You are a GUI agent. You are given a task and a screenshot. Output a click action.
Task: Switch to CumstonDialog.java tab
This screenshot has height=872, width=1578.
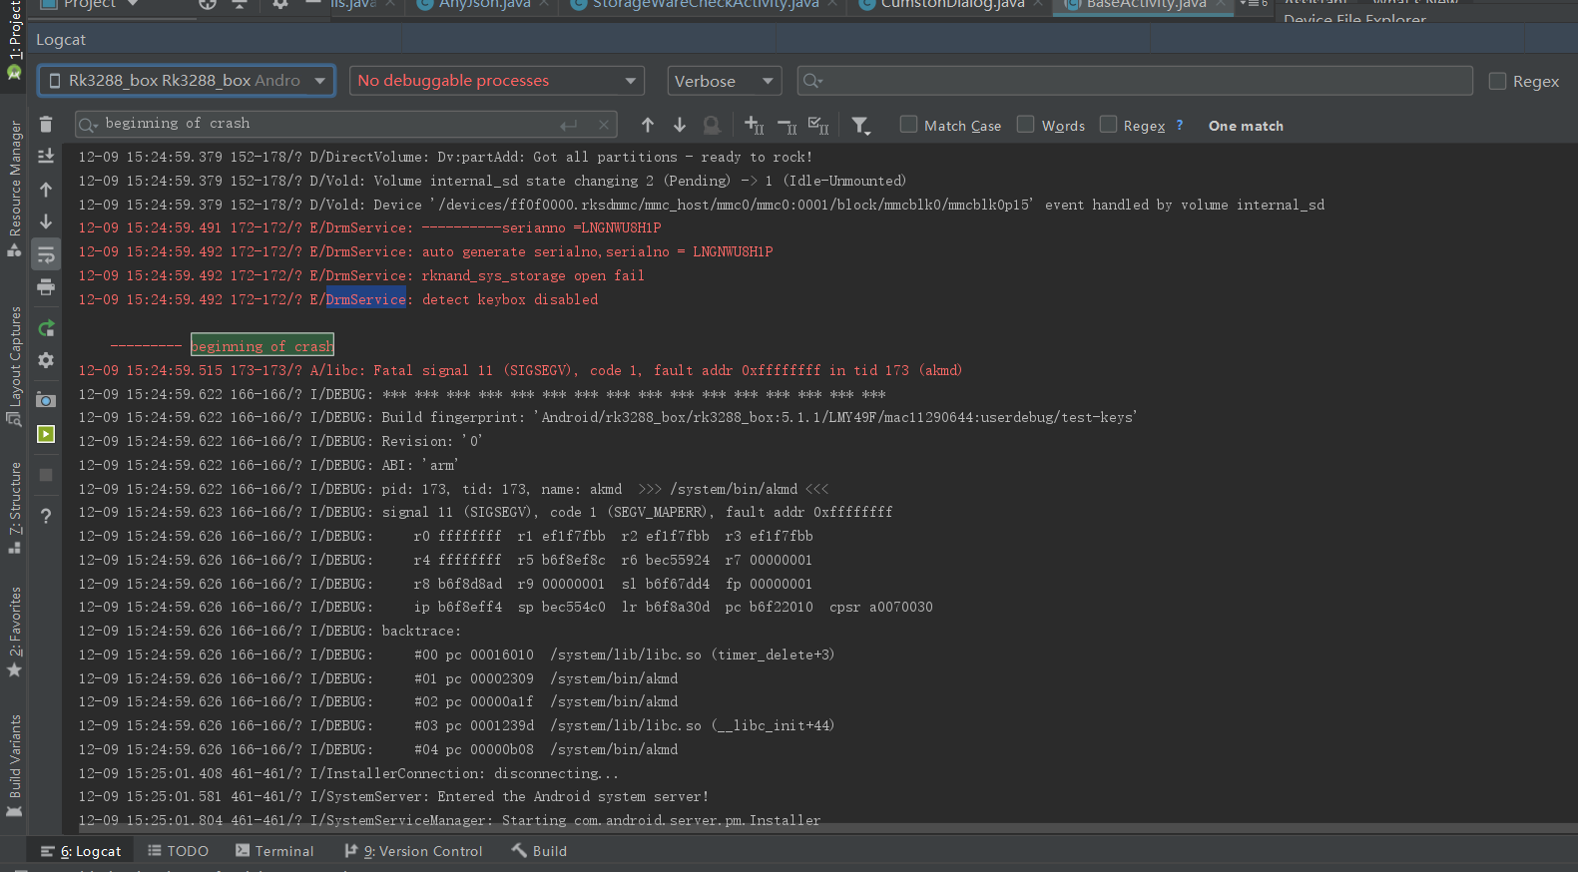point(952,5)
